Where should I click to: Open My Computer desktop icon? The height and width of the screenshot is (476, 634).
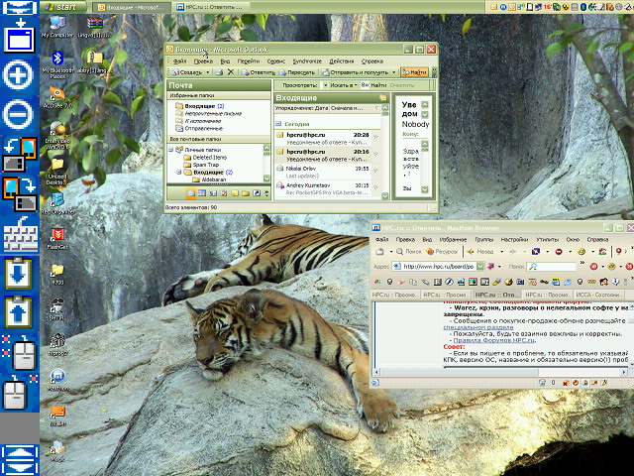click(57, 27)
